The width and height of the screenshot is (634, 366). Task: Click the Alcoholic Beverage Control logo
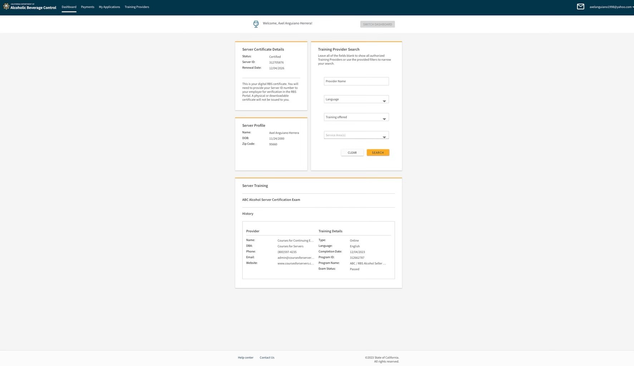click(x=30, y=7)
